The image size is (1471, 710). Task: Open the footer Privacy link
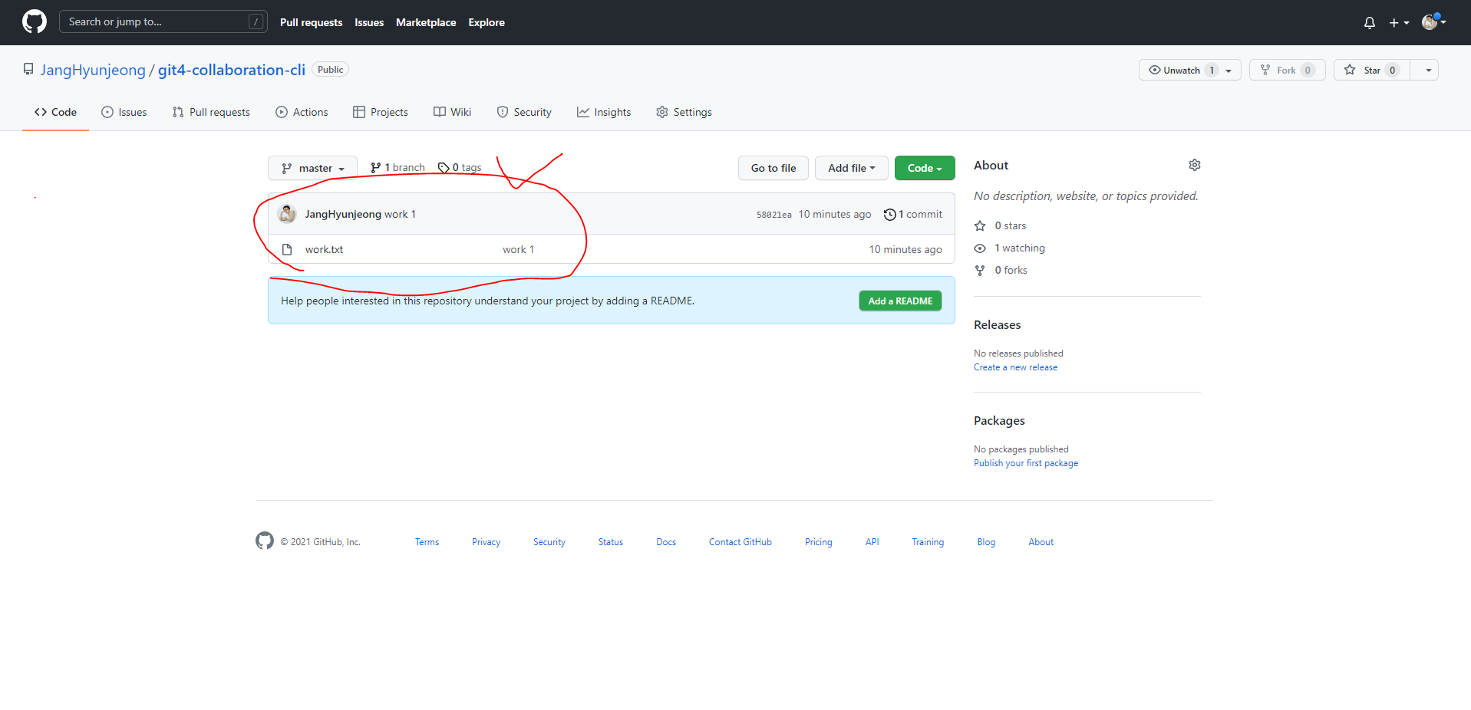pos(486,542)
